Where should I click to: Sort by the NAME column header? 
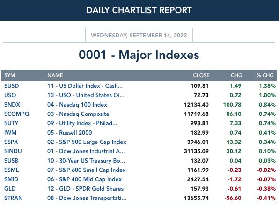55,75
